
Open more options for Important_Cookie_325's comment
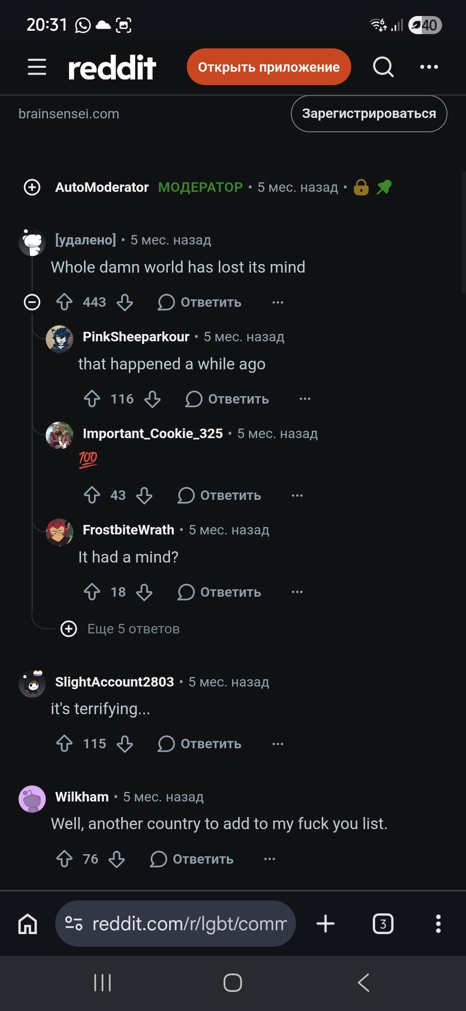[297, 495]
